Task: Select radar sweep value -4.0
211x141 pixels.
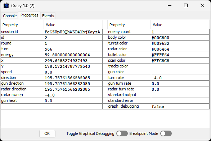Action: [73, 95]
